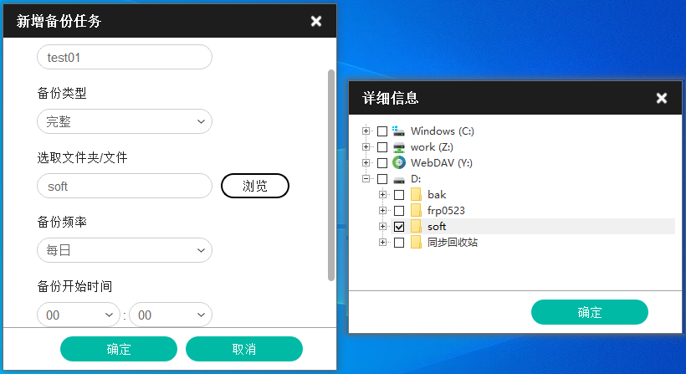Expand the work (Z:) tree node
This screenshot has height=374, width=686.
[x=366, y=146]
